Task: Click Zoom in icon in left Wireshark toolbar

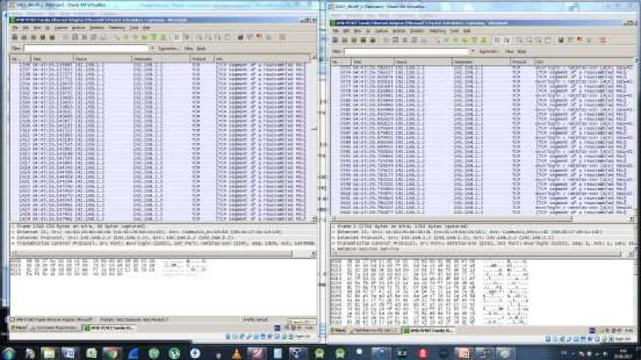Action: point(200,38)
